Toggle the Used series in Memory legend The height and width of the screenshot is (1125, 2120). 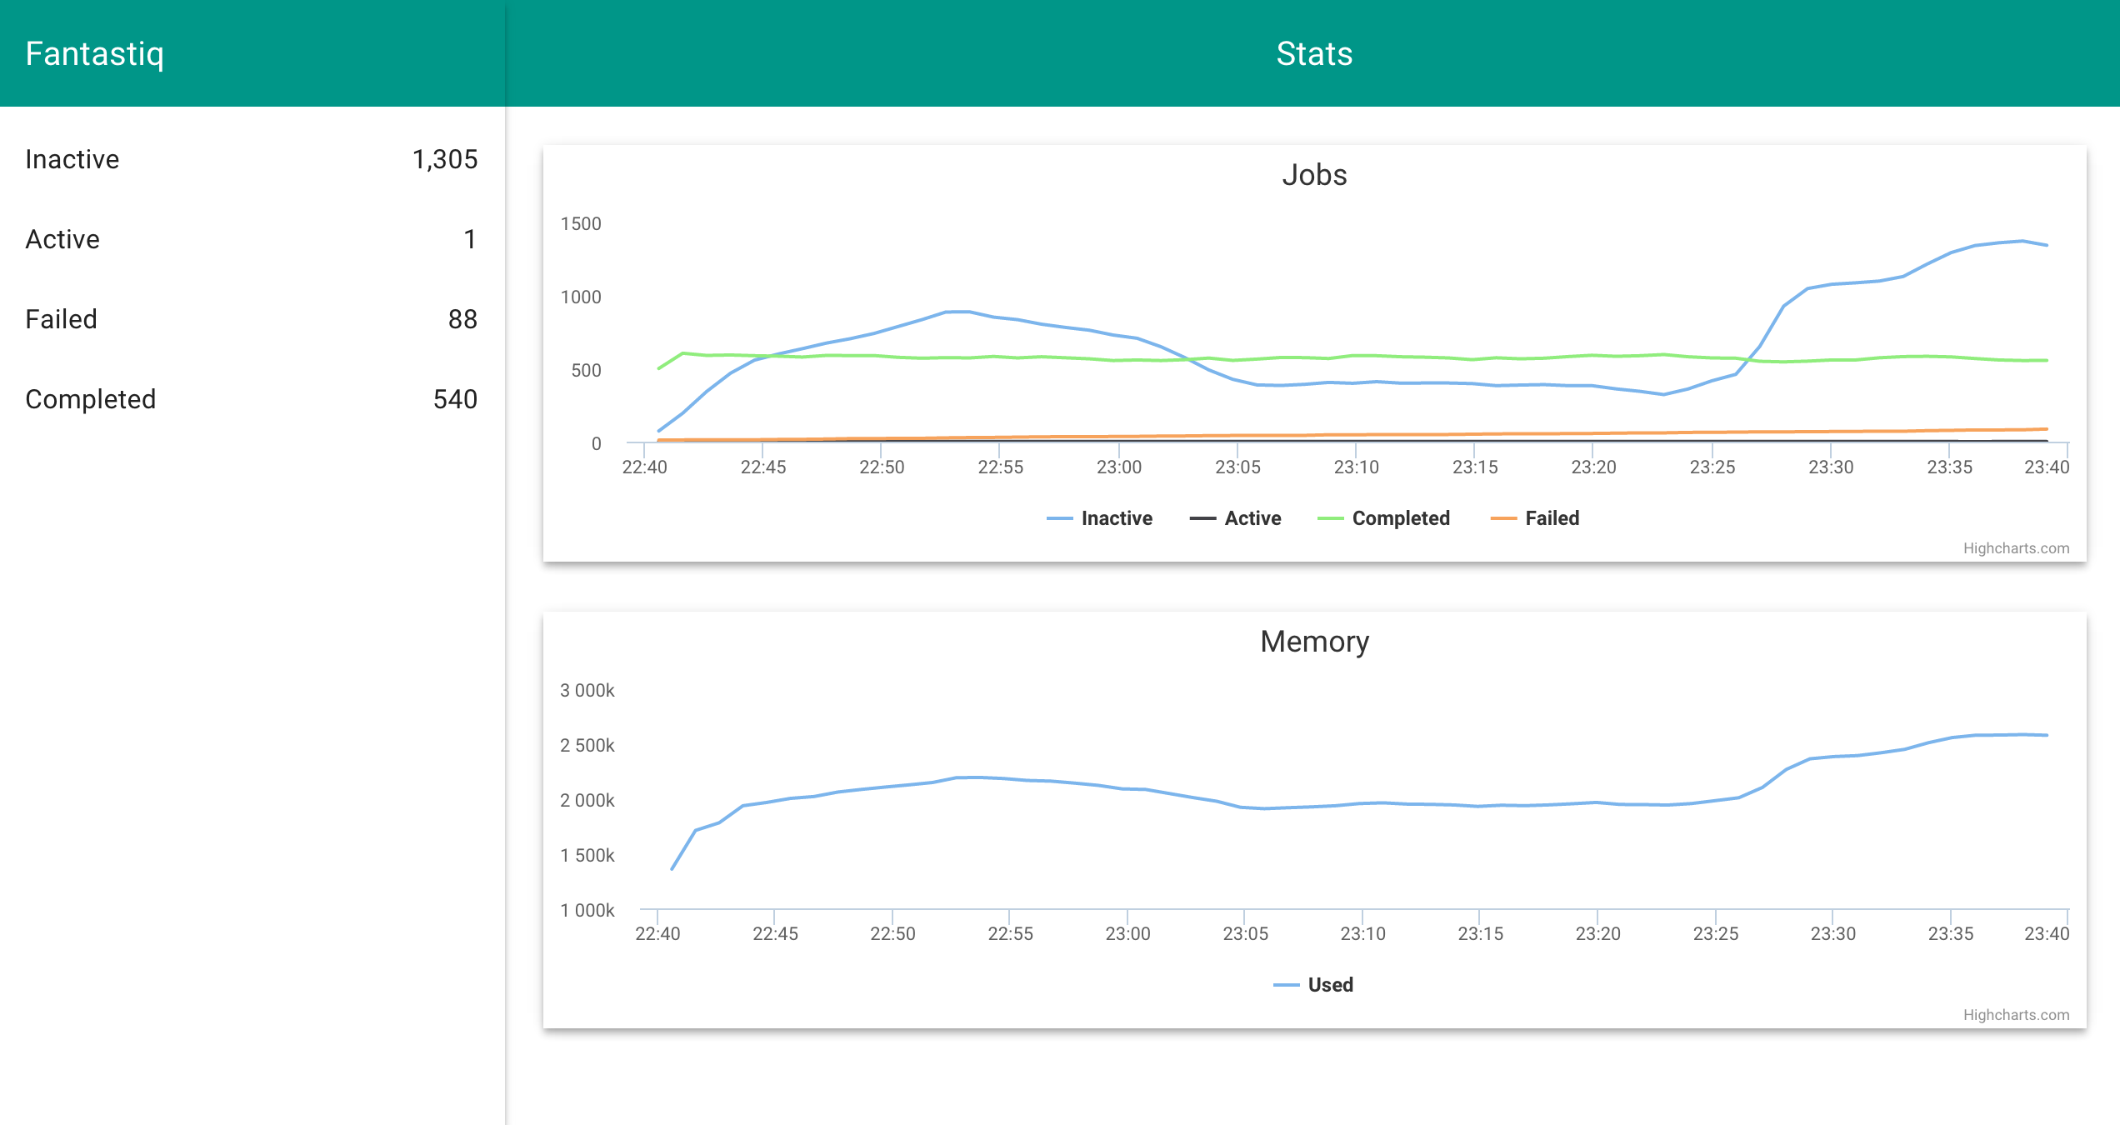1330,985
